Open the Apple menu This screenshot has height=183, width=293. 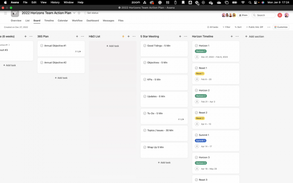click(x=5, y=2)
